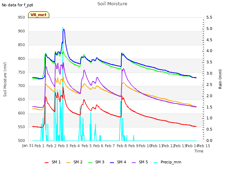
Task: Click the Time axis label
Action: click(x=199, y=151)
